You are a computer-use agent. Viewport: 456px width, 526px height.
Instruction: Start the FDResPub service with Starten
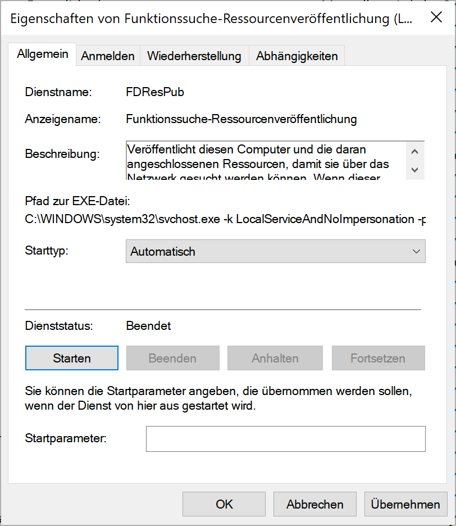71,357
